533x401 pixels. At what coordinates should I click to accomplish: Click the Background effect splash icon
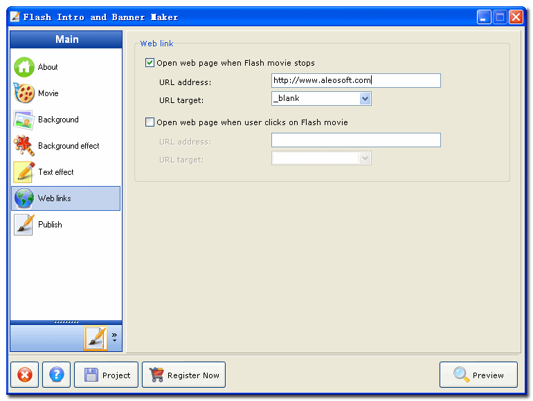pos(24,146)
